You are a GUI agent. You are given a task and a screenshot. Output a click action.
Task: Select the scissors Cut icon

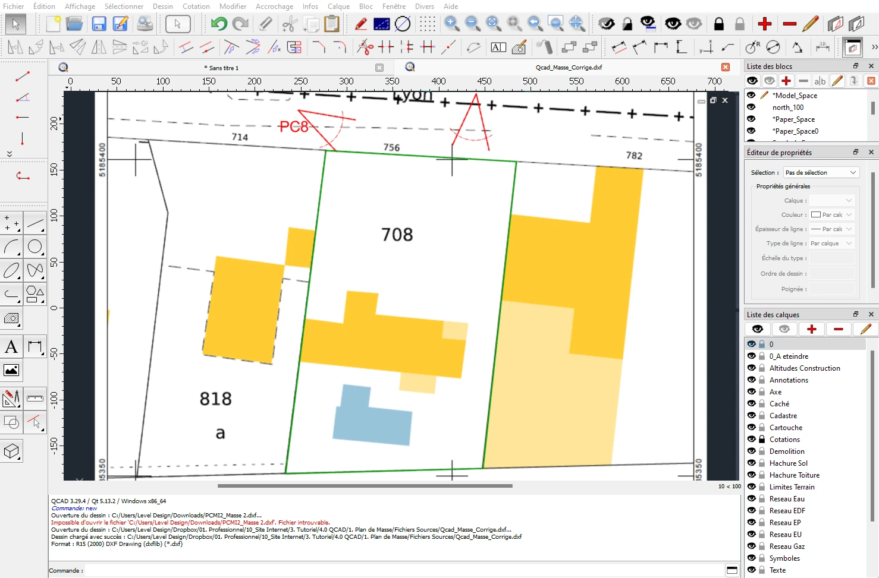tap(290, 24)
